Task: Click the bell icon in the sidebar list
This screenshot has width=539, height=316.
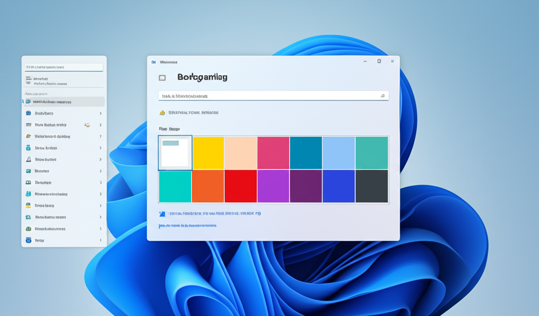Action: 28,159
